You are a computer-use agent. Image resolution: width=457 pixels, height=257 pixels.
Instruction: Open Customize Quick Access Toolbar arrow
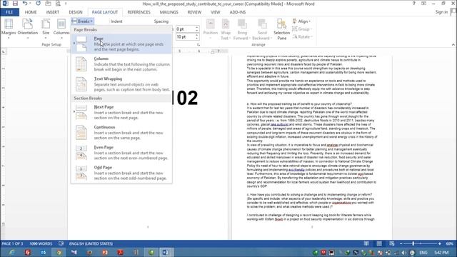point(66,4)
